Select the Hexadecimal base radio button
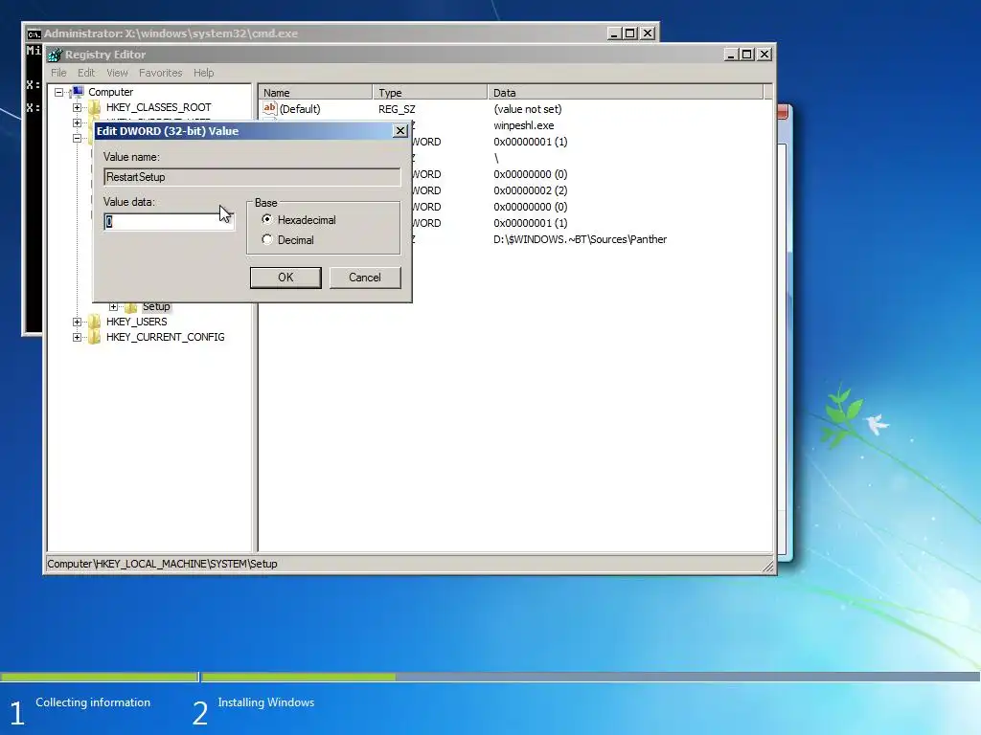Screen dimensions: 981x735 [267, 219]
